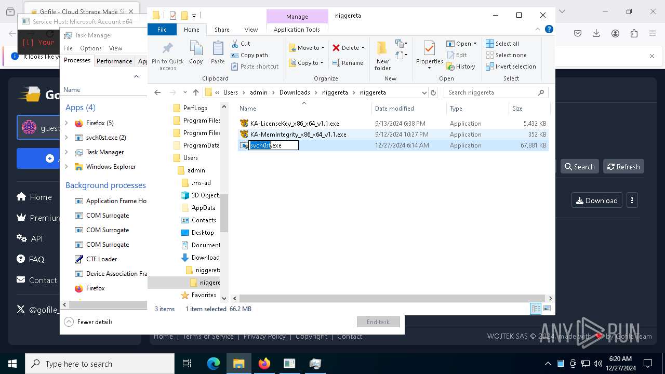Click Invert selection in ribbon
Viewport: 665px width, 374px height.
[x=511, y=66]
